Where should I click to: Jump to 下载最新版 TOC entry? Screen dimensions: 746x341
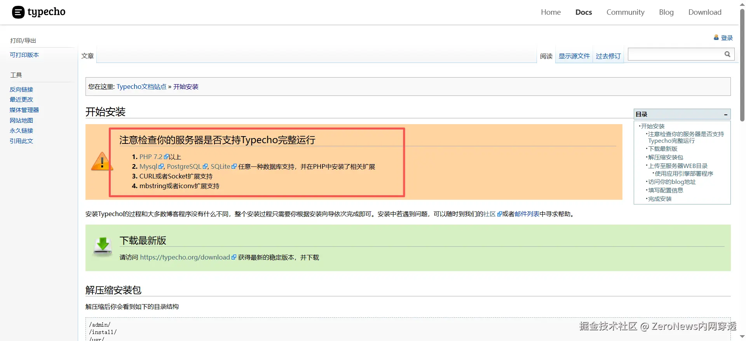(663, 149)
